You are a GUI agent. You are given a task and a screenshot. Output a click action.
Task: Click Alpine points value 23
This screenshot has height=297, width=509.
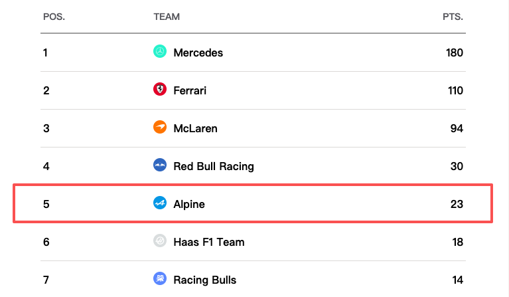click(x=457, y=204)
